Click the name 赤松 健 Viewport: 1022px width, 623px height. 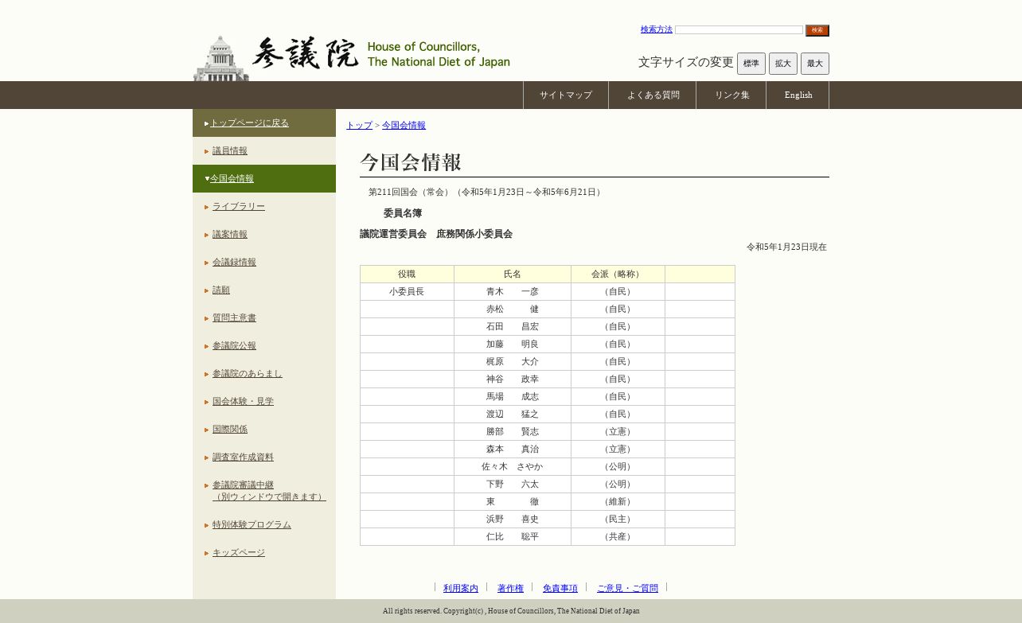[513, 310]
